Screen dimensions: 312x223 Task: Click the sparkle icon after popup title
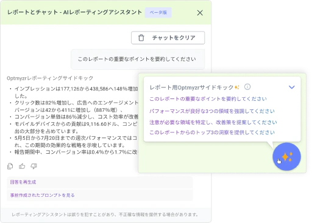(x=237, y=87)
